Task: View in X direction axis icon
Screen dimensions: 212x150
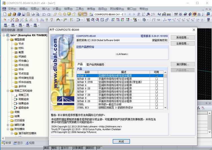Action: coord(113,20)
